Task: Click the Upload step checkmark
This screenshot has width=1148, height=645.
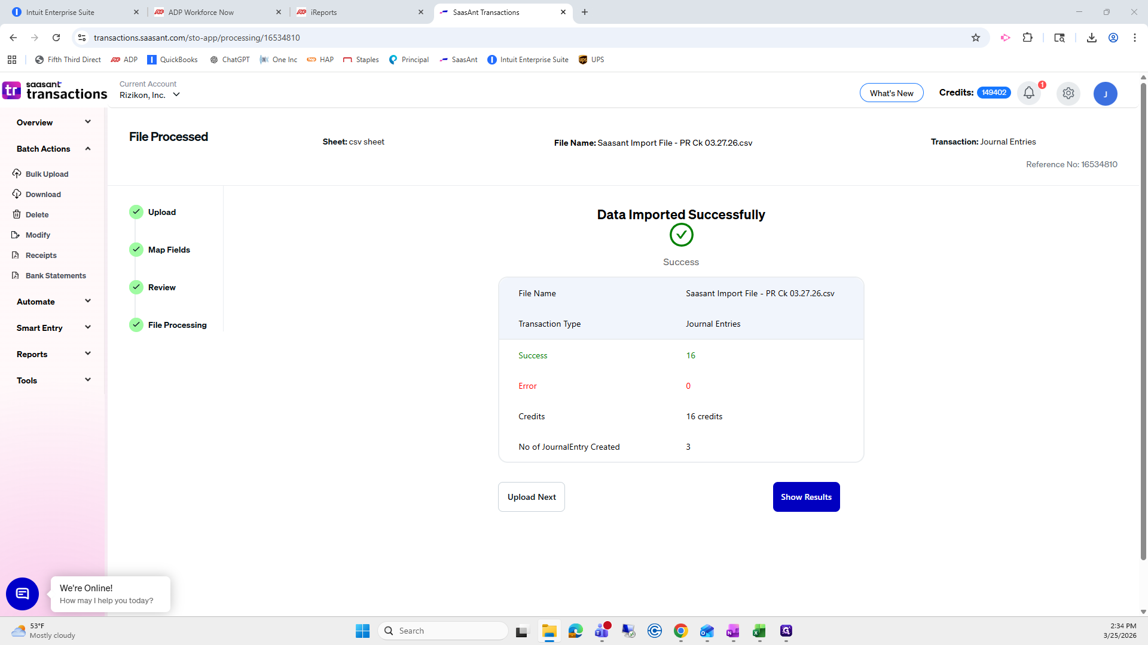Action: 136,212
